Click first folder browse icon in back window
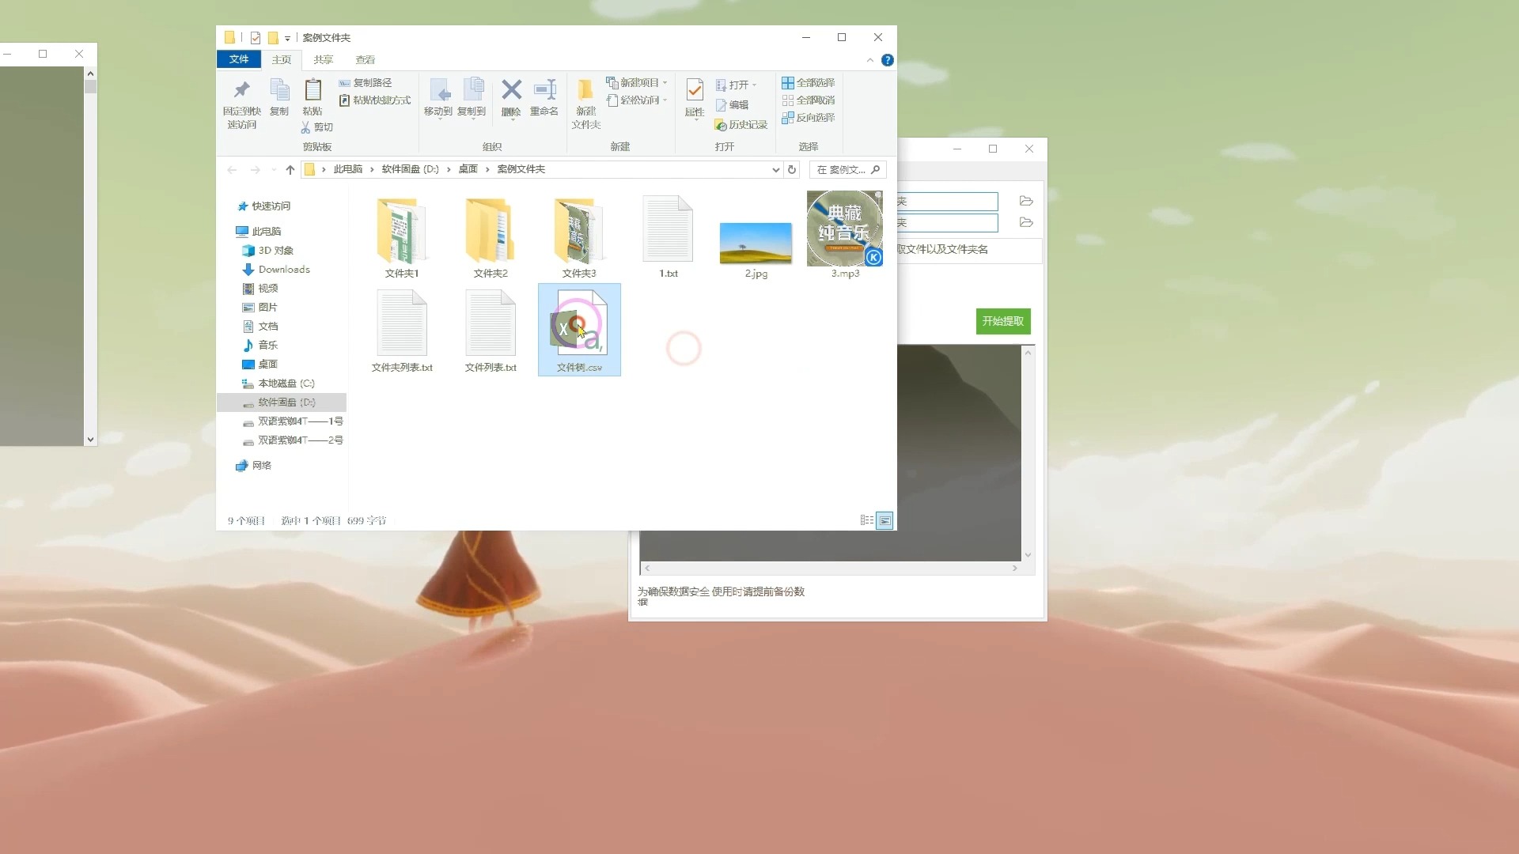1519x854 pixels. click(1026, 201)
